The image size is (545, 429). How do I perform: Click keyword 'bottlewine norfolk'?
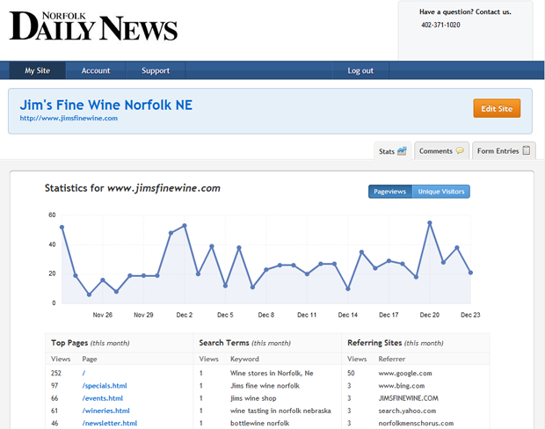coord(259,423)
